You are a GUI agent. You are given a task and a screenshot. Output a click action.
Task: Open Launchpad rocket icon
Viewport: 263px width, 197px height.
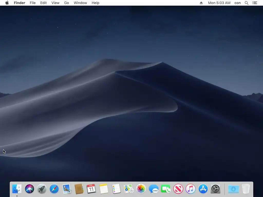click(x=42, y=189)
